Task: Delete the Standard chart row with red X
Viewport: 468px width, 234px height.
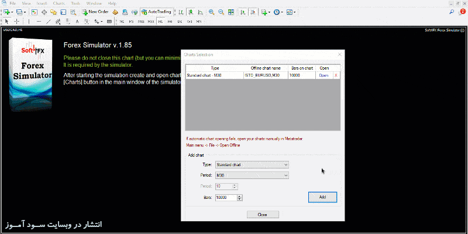Action: [x=336, y=75]
